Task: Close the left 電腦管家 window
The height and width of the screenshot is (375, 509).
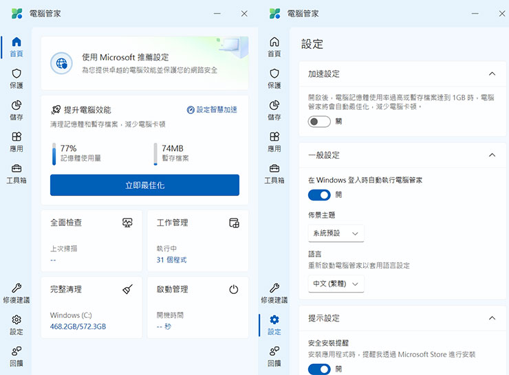Action: click(x=244, y=14)
